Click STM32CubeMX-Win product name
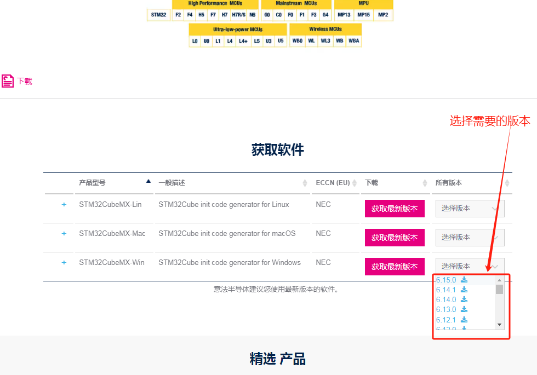Image resolution: width=537 pixels, height=375 pixels. click(x=112, y=263)
